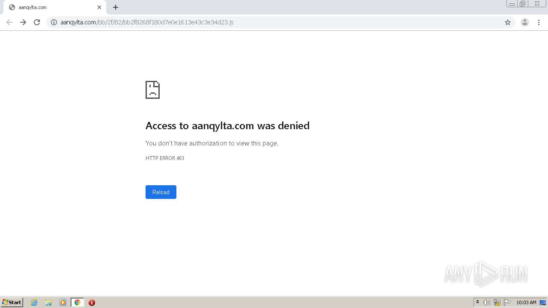The height and width of the screenshot is (308, 548).
Task: Click the show desktop tray icon
Action: pos(543,302)
